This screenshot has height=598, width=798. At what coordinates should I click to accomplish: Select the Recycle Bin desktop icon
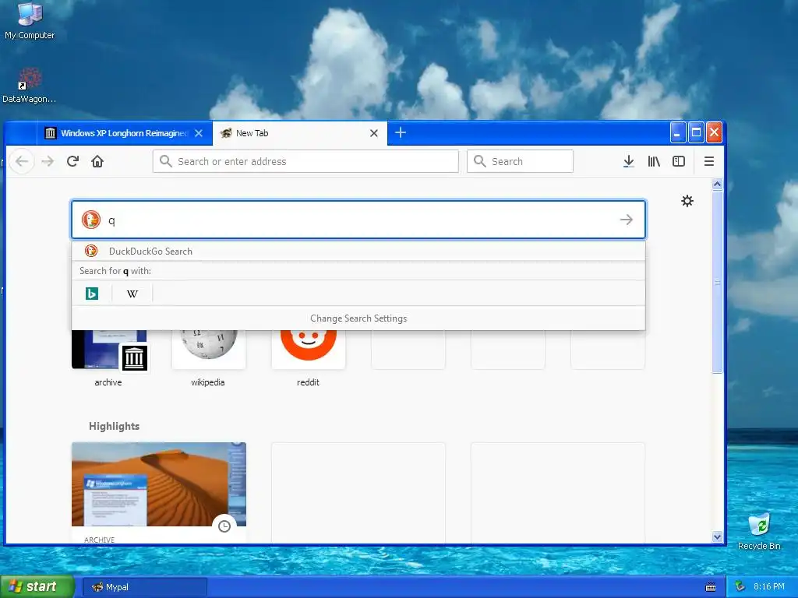point(759,531)
